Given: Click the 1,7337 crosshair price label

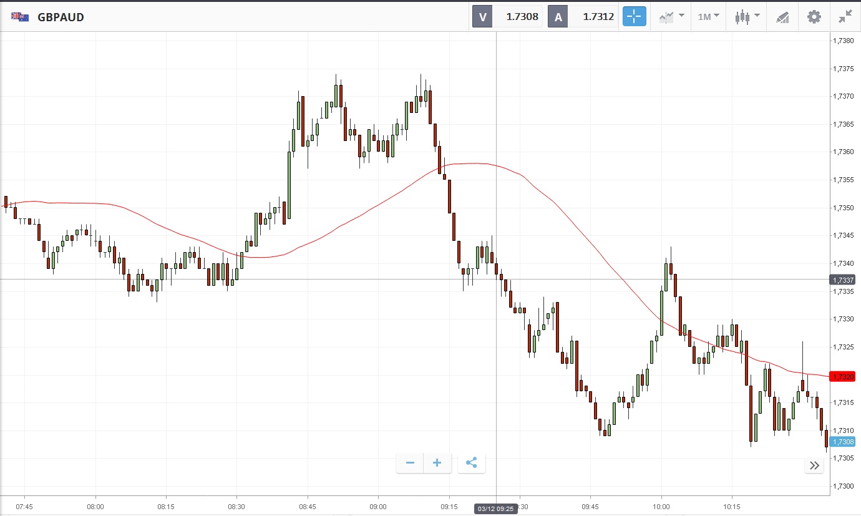Looking at the screenshot, I should click(x=845, y=280).
